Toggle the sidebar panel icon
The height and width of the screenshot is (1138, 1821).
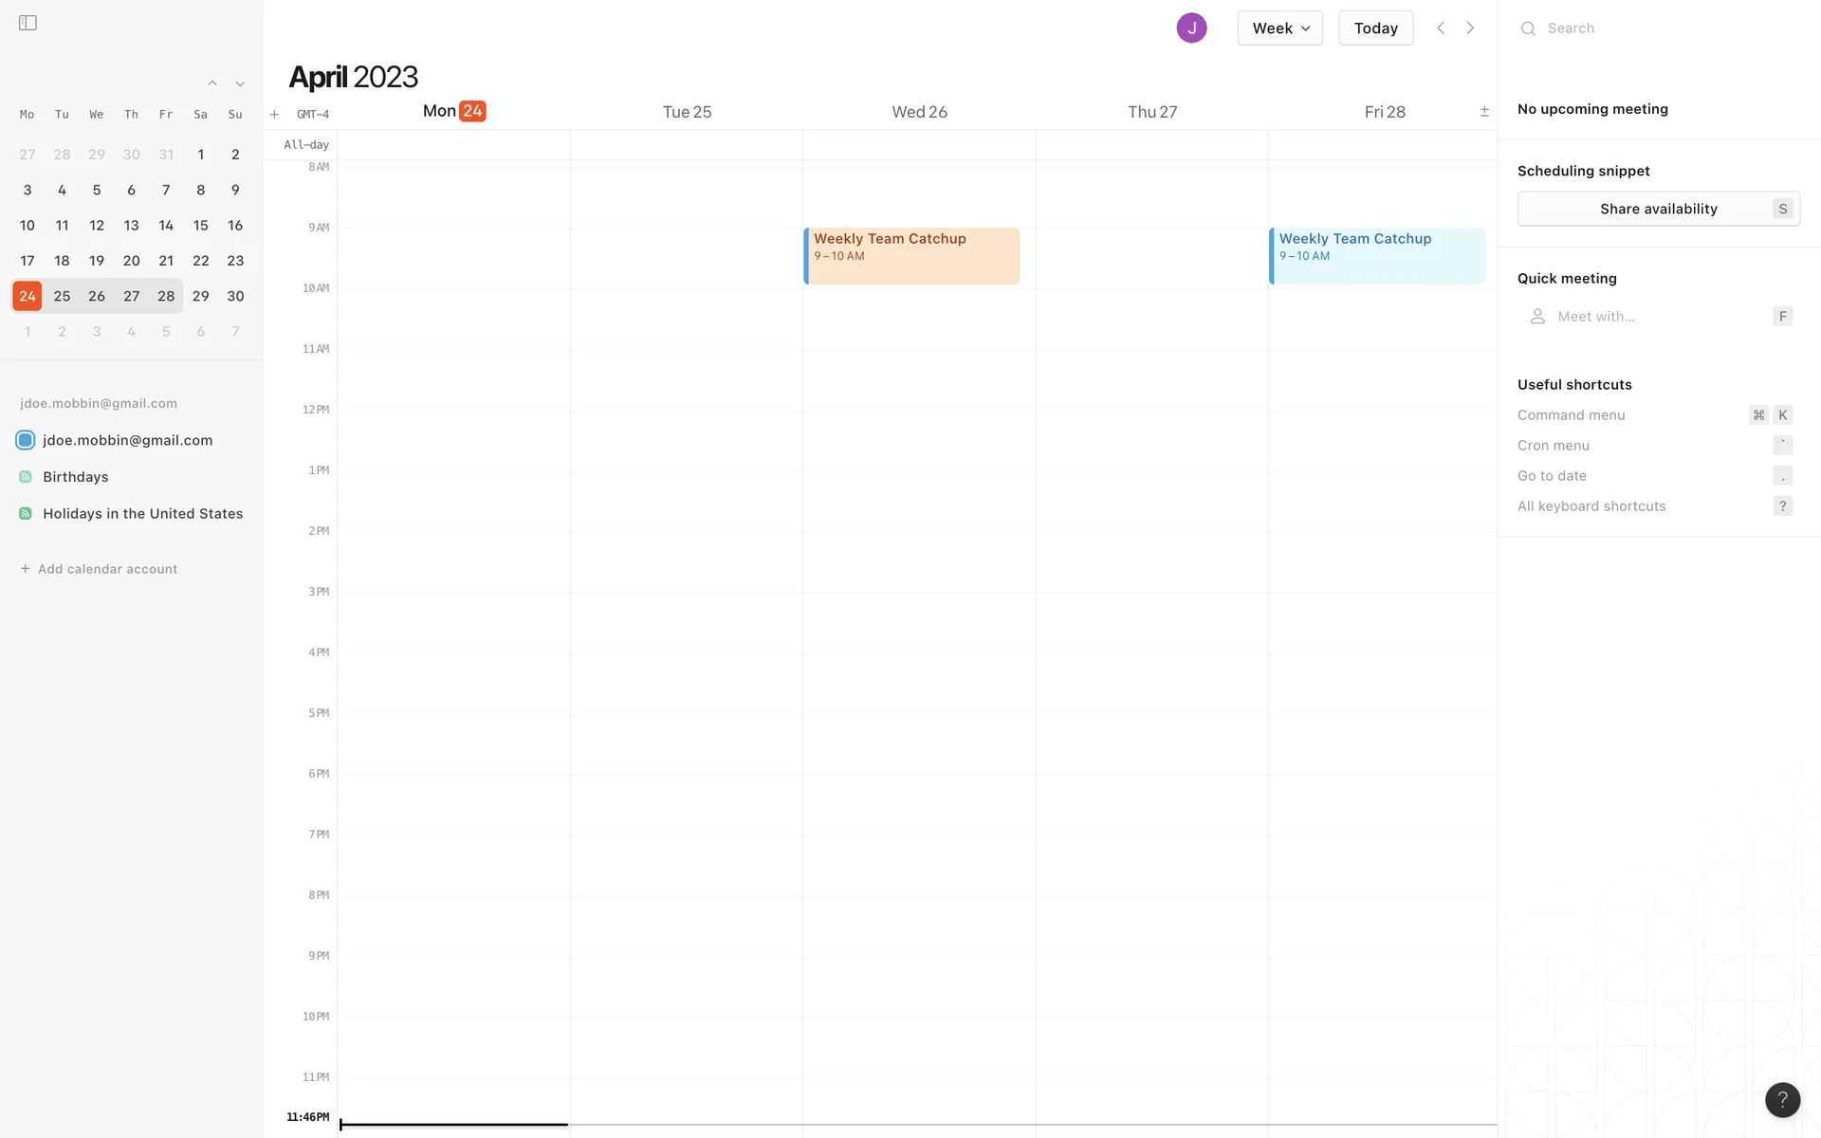pos(28,23)
